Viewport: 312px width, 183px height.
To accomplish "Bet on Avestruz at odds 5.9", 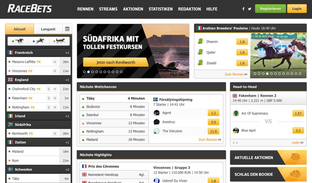I will 213,122.
